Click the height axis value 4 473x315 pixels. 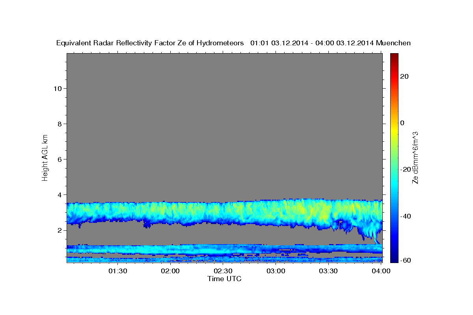pyautogui.click(x=60, y=195)
